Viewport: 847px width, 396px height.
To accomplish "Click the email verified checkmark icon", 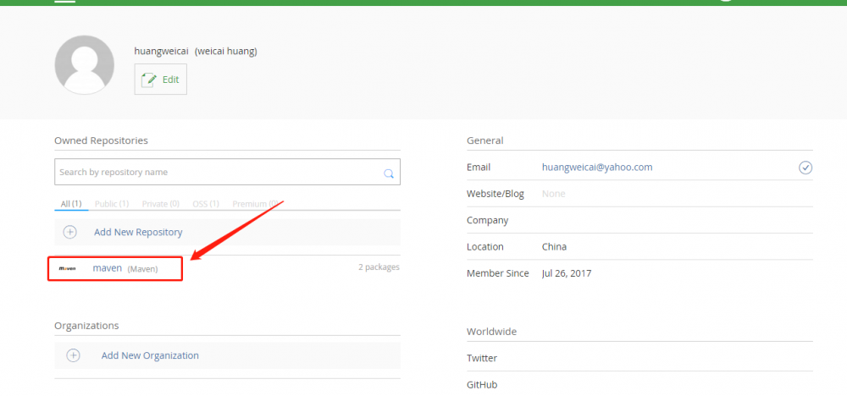I will point(805,168).
